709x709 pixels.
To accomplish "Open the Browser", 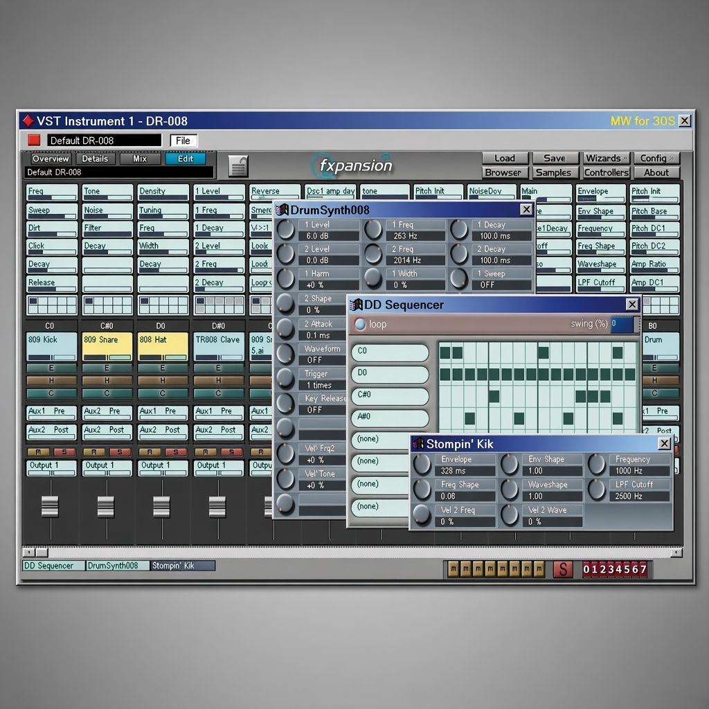I will (505, 172).
